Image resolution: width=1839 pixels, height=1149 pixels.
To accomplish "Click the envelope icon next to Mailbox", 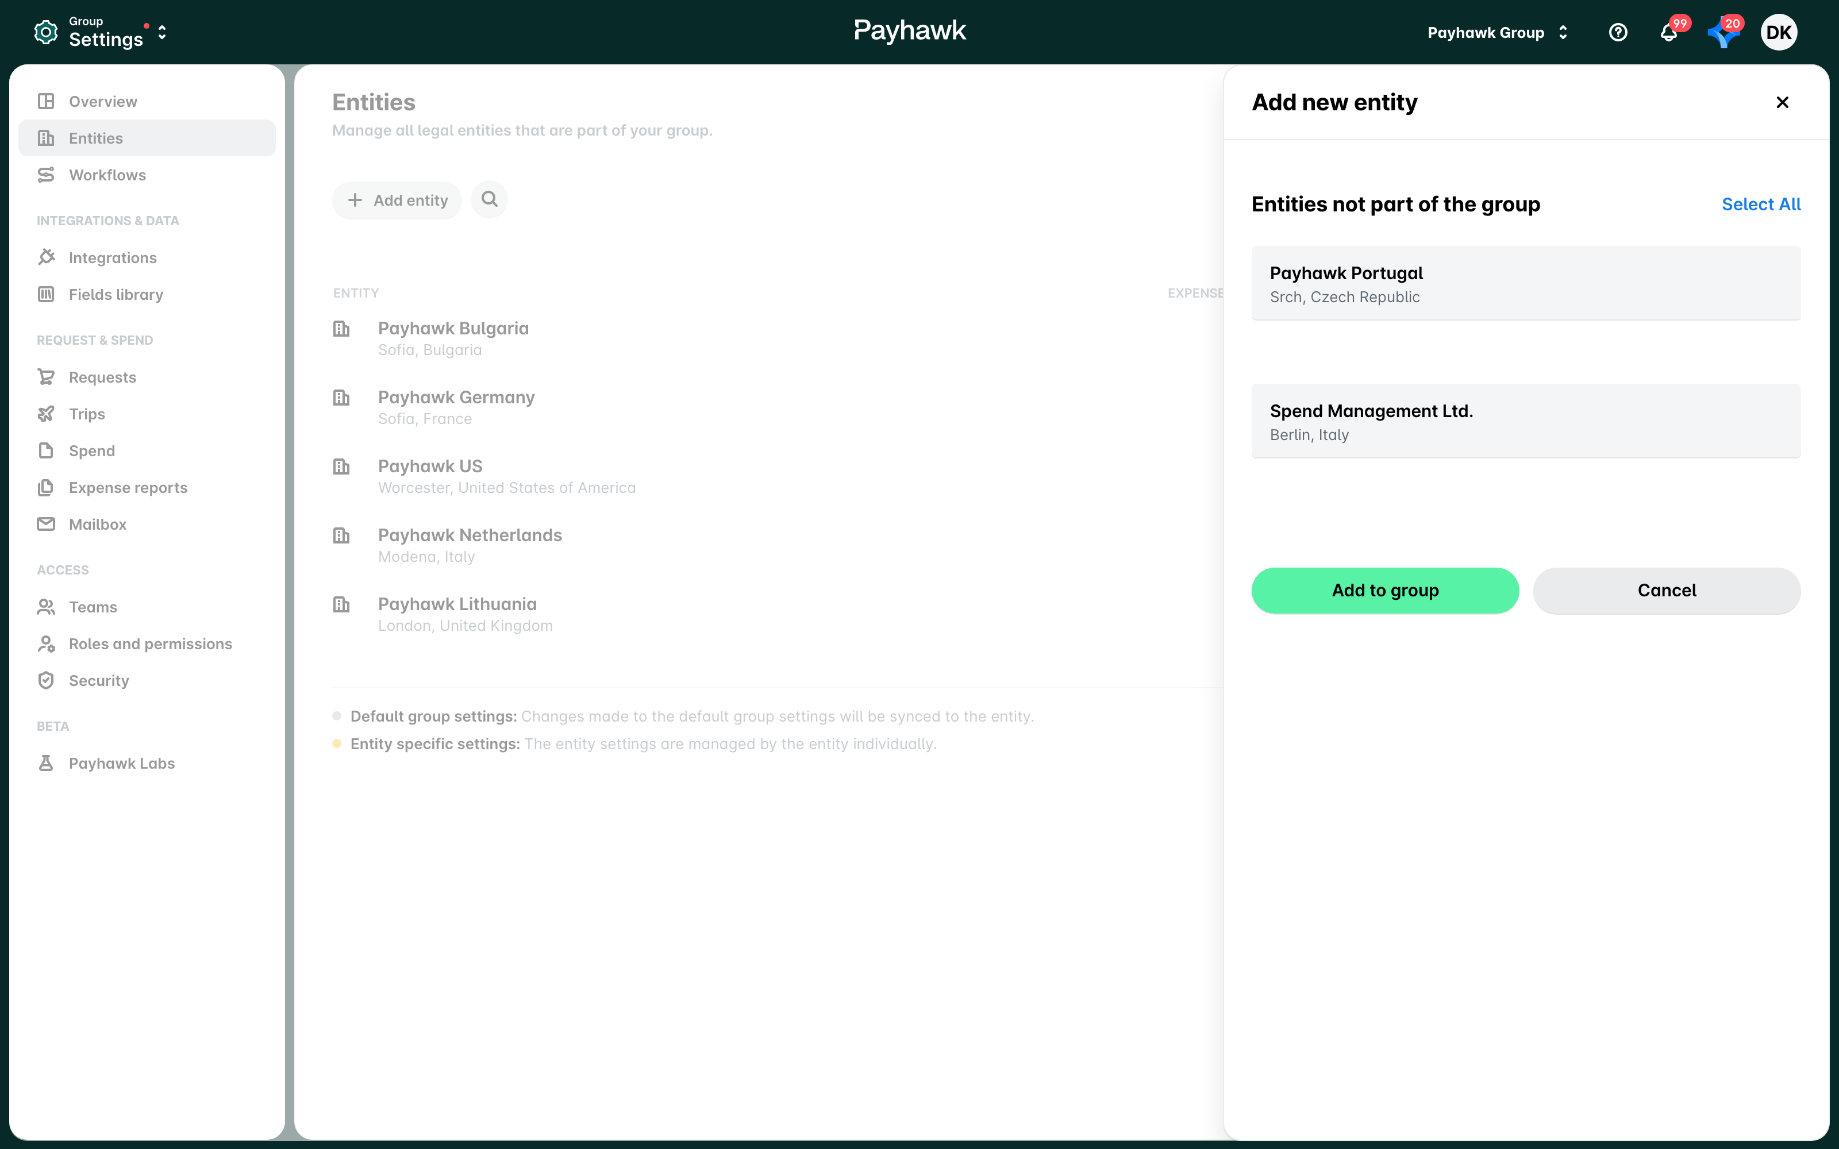I will [x=47, y=525].
